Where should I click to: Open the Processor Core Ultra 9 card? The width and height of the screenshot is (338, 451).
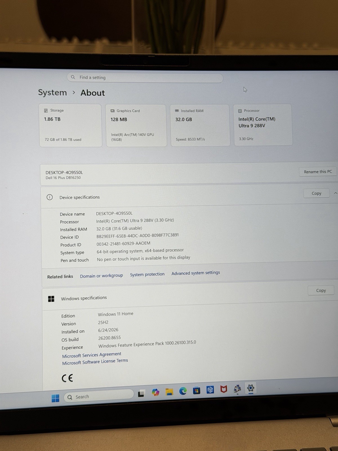tap(263, 125)
